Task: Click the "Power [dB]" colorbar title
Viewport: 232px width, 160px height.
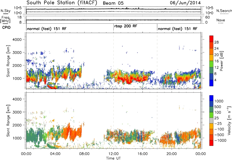Action: tap(221, 61)
